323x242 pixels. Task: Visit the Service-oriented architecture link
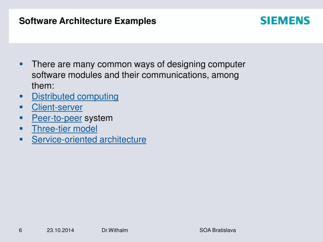click(89, 140)
